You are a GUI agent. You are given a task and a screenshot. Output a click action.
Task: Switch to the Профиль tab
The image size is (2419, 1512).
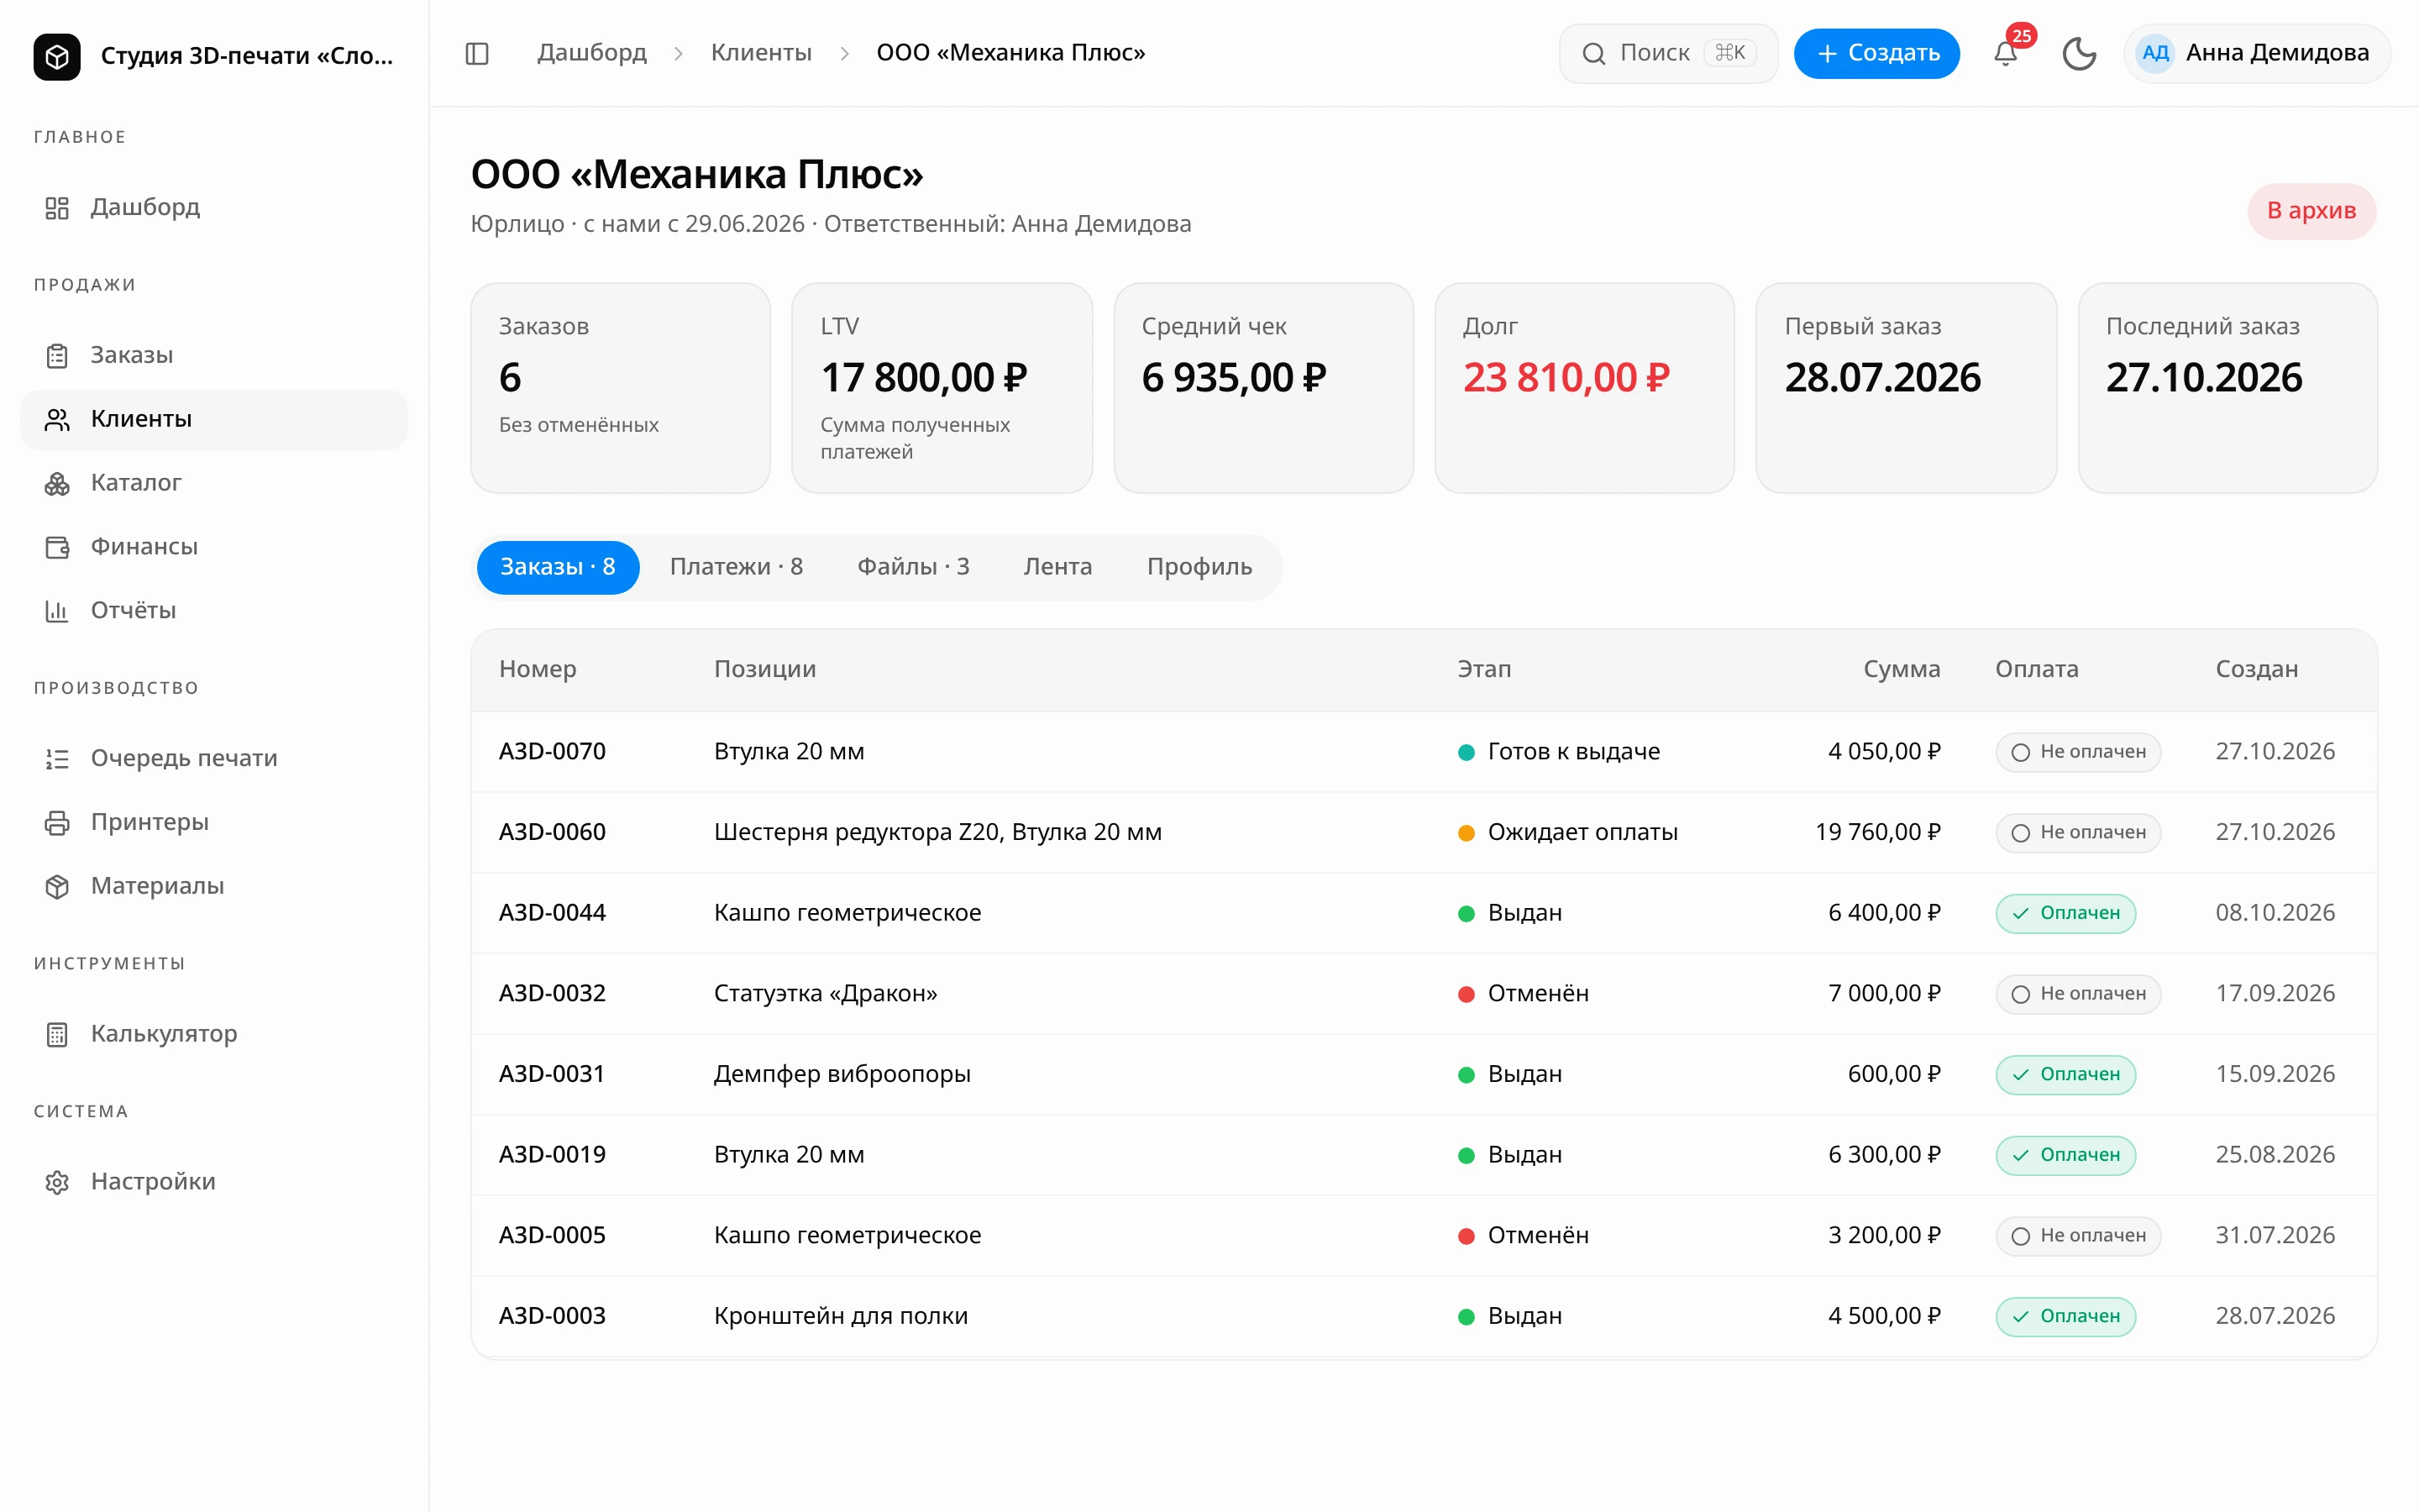[1199, 567]
